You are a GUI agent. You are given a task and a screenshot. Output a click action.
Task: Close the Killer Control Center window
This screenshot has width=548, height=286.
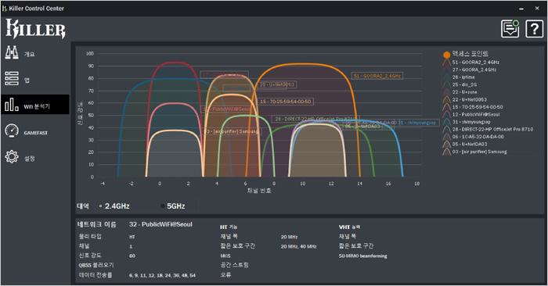(x=537, y=8)
